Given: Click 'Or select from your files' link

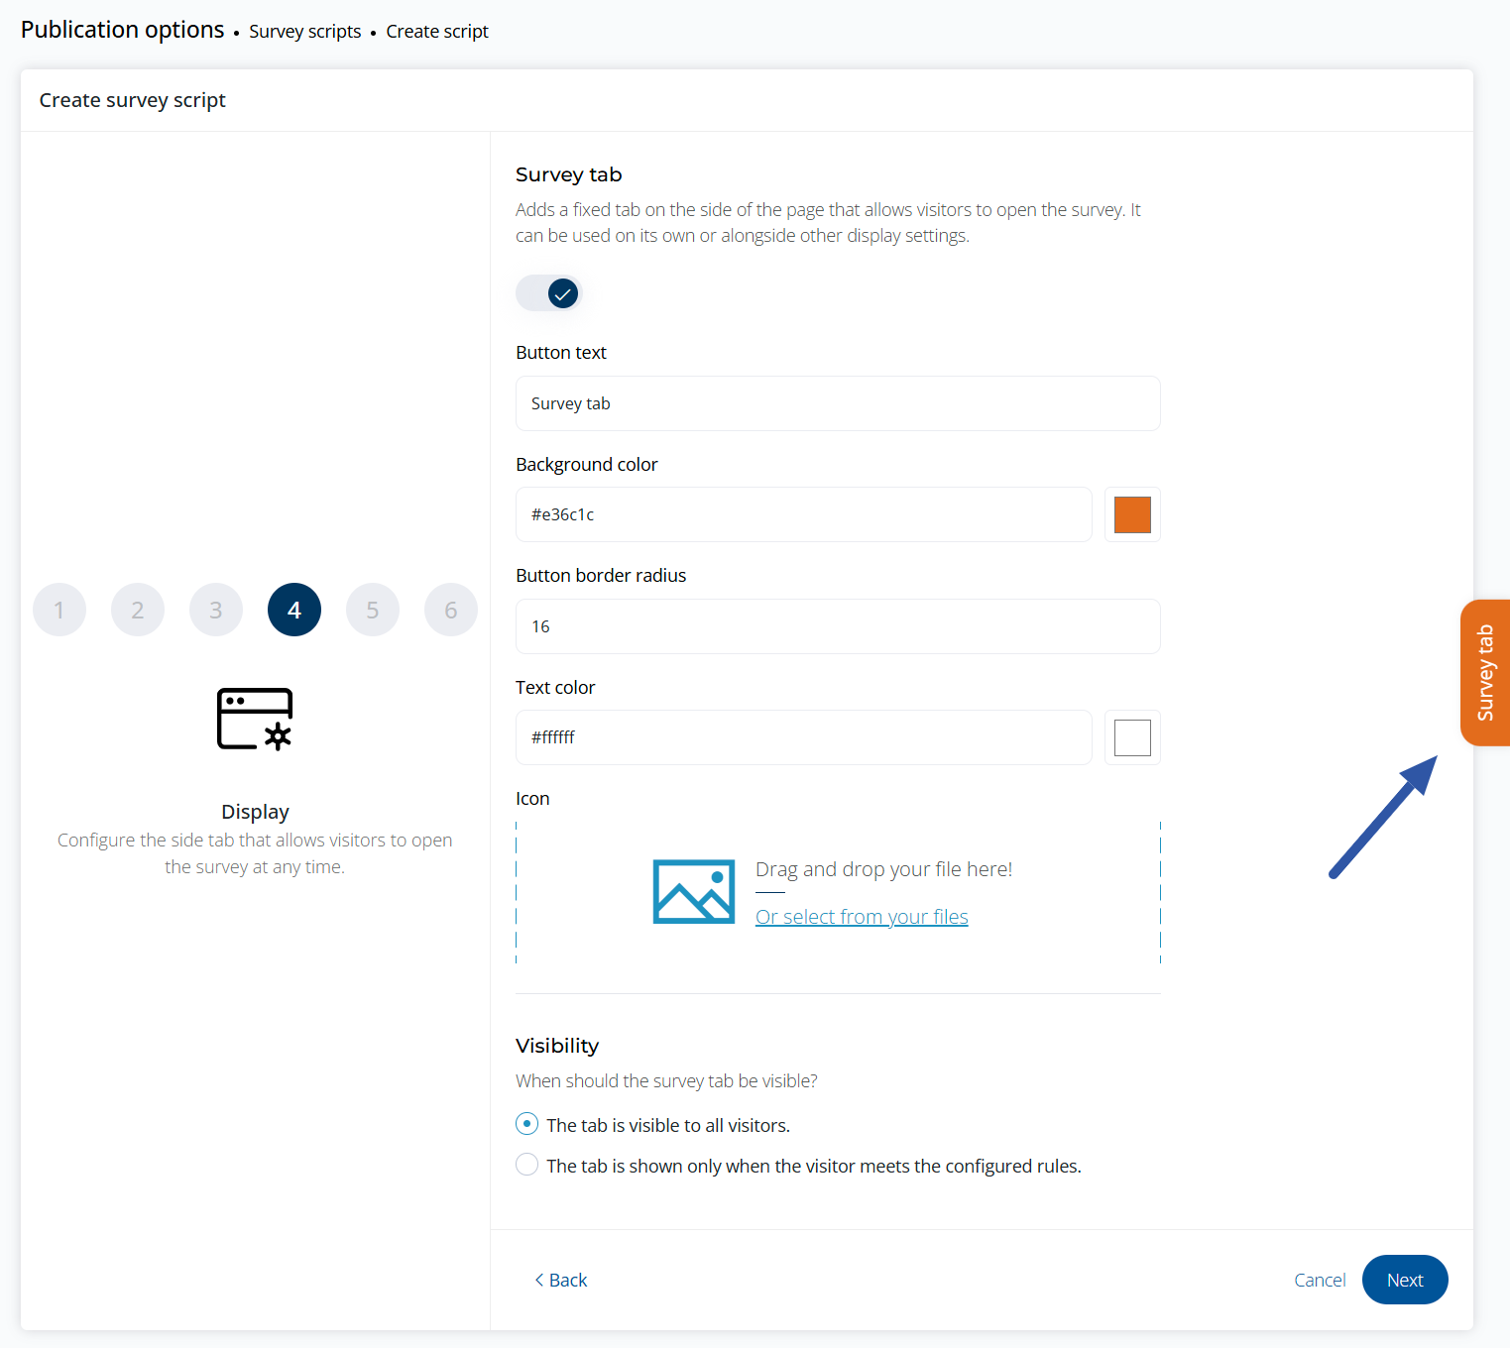Looking at the screenshot, I should point(862,917).
